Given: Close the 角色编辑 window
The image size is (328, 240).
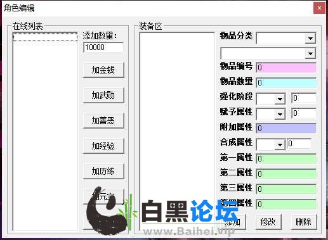Looking at the screenshot, I should (319, 8).
